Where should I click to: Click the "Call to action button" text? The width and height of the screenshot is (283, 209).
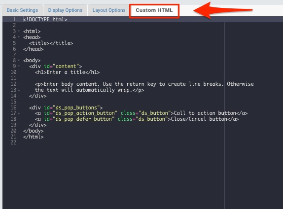(205, 113)
